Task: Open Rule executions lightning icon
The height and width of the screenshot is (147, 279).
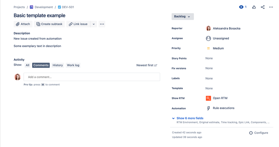Action: pos(208,108)
